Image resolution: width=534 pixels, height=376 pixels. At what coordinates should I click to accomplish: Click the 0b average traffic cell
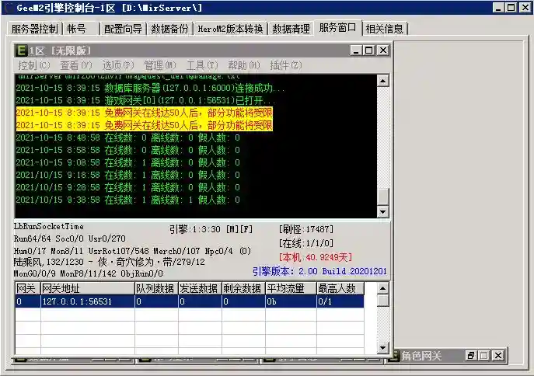point(291,301)
